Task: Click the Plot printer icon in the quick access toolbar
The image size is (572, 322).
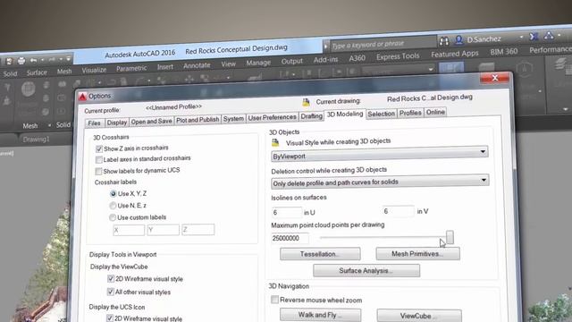Action: point(21,61)
